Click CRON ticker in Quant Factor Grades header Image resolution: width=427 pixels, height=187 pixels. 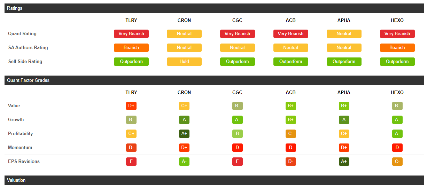pyautogui.click(x=184, y=92)
